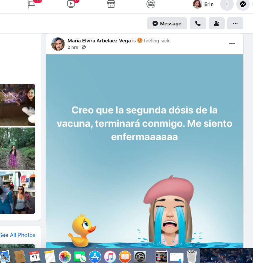Launch the App Store from the Dock
The height and width of the screenshot is (263, 253).
95,257
